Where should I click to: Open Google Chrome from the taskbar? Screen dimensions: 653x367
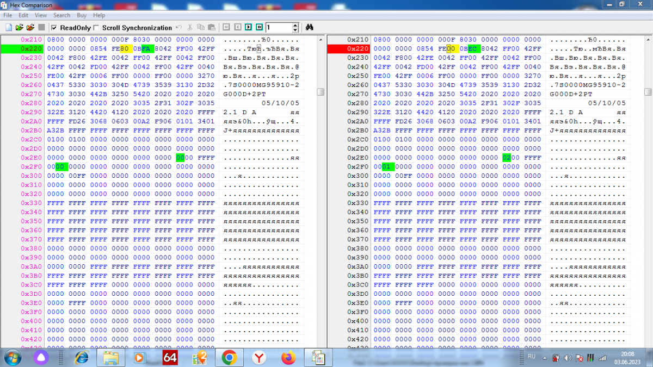pos(229,358)
